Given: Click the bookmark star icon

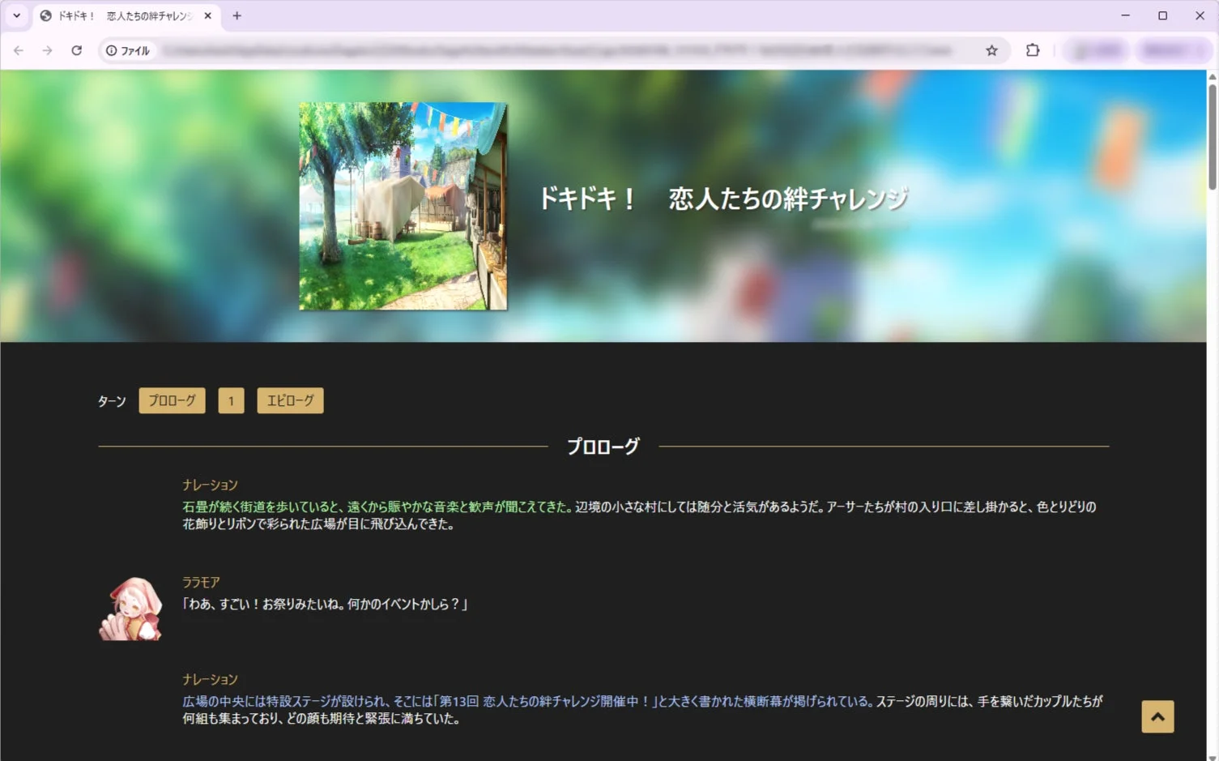Looking at the screenshot, I should (x=991, y=49).
